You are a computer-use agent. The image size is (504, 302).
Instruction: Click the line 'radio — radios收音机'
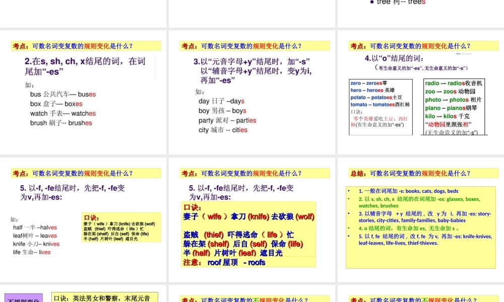454,83
